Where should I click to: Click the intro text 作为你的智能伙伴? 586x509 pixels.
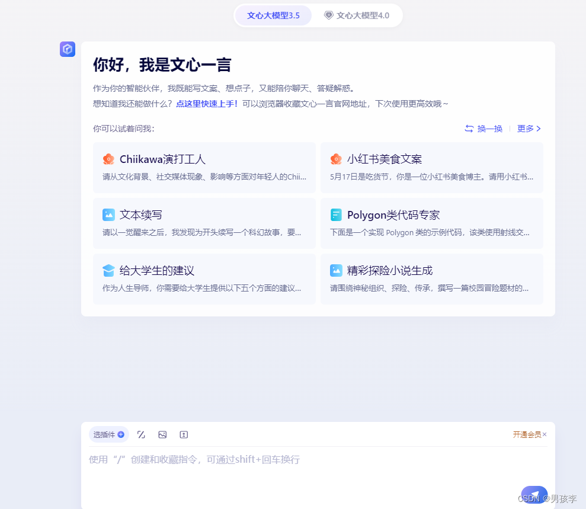(x=223, y=88)
